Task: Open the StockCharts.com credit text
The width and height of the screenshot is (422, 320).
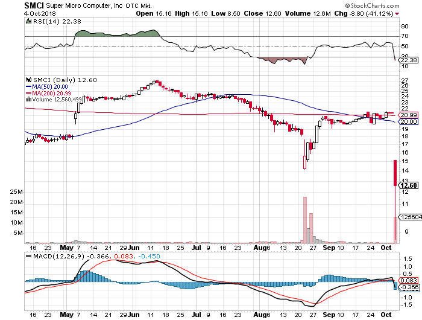Action: tap(375, 5)
